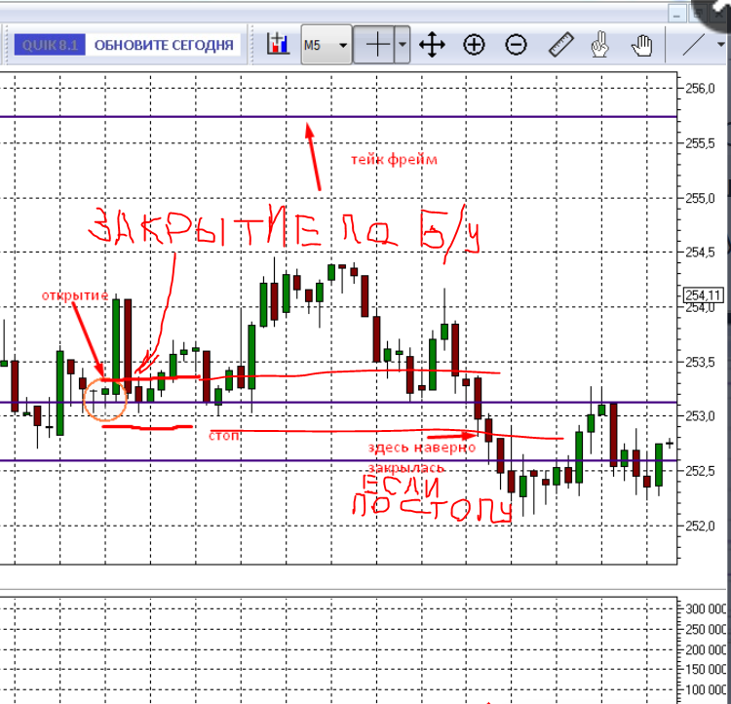
Task: Click the 254,11 current price label
Action: click(703, 295)
